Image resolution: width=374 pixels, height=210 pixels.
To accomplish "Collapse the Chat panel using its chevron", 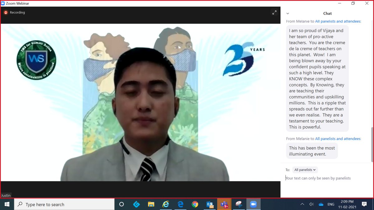I will (x=287, y=13).
